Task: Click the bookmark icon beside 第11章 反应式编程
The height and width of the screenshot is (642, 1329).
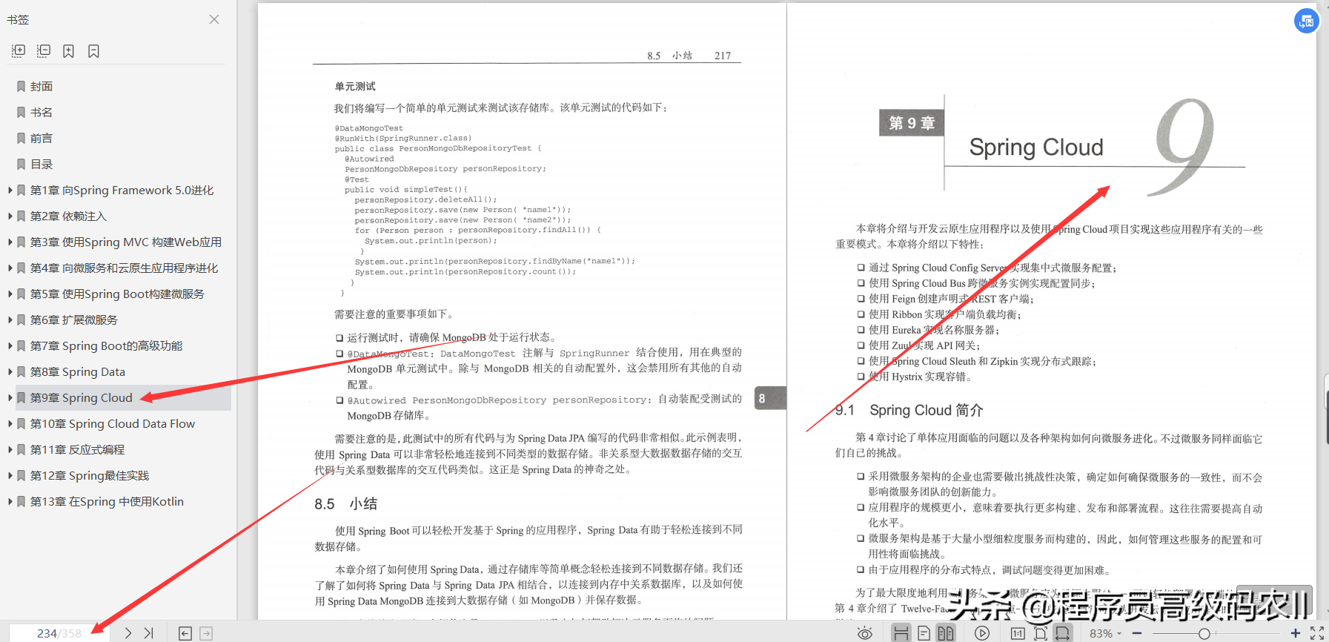Action: click(x=21, y=449)
